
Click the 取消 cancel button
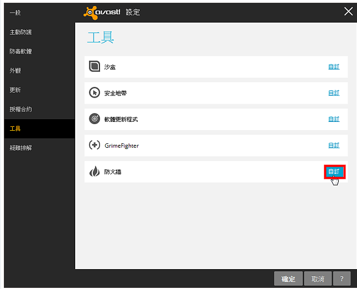[x=318, y=279]
